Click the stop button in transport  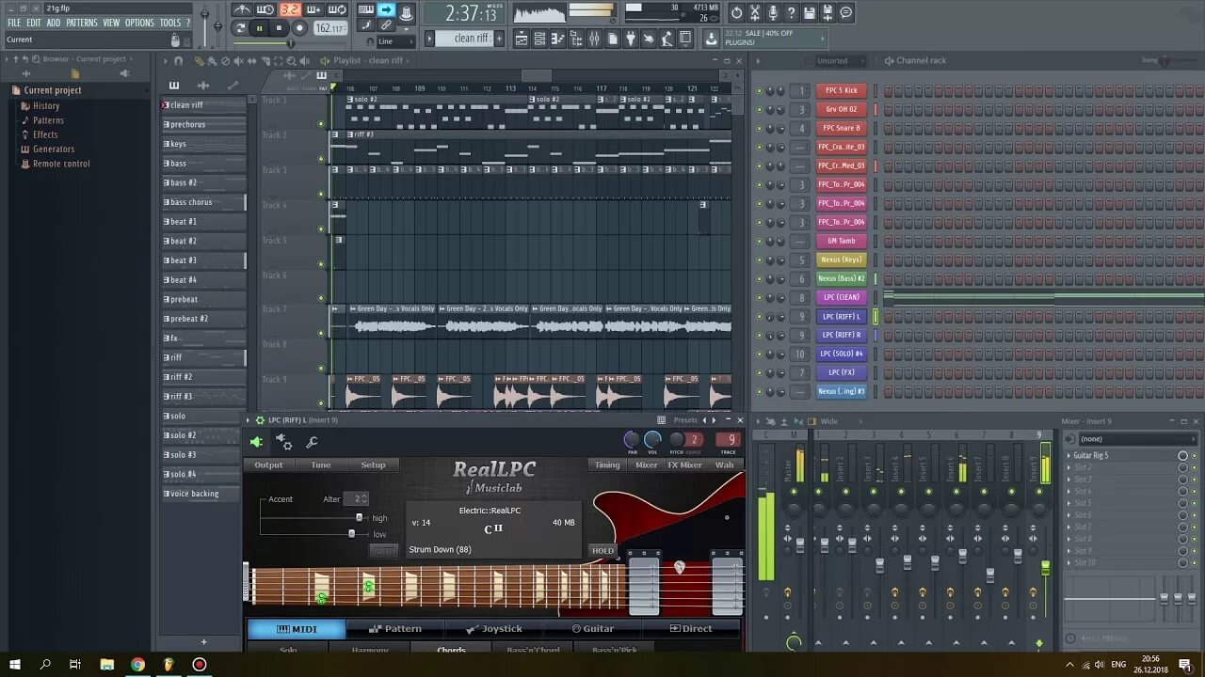tap(279, 28)
